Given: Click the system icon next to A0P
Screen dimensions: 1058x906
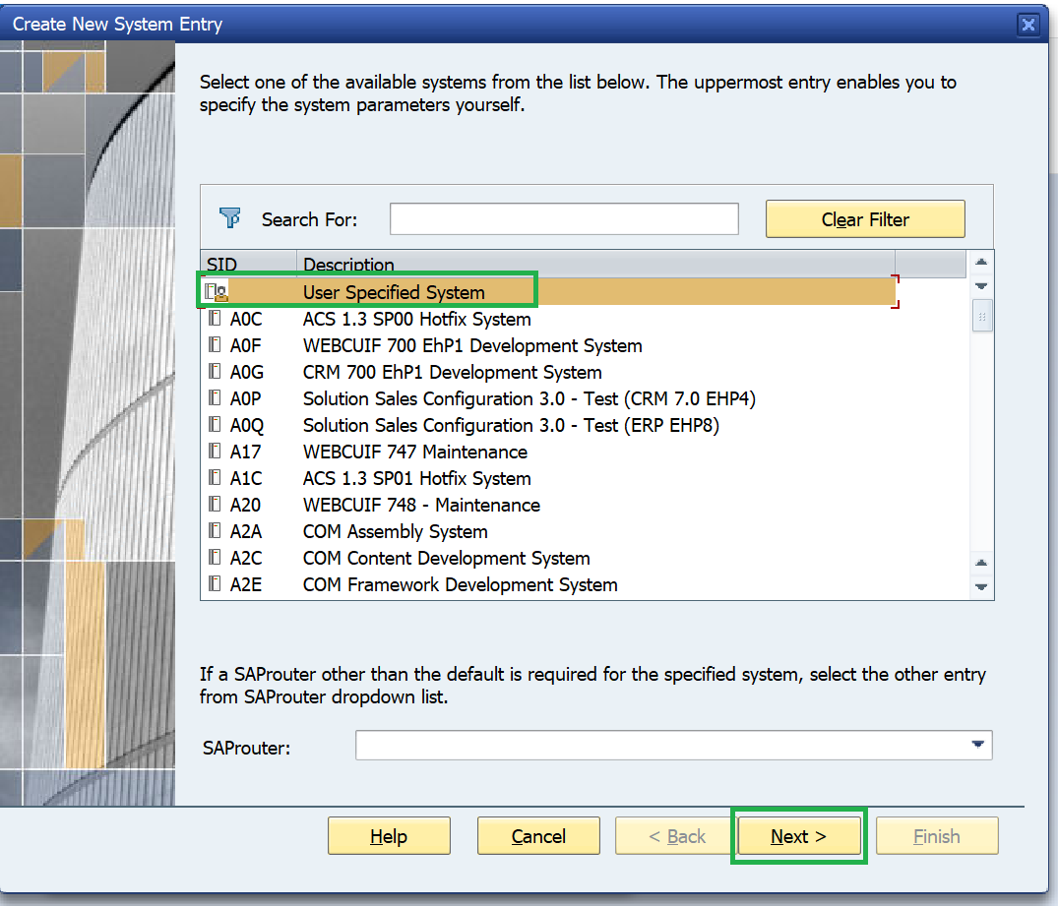Looking at the screenshot, I should tap(215, 398).
